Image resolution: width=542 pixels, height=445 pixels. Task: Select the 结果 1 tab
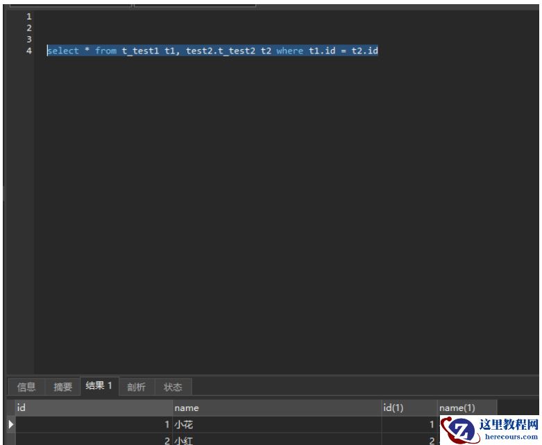point(99,385)
